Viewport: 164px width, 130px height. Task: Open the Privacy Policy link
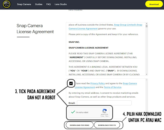[97, 83]
